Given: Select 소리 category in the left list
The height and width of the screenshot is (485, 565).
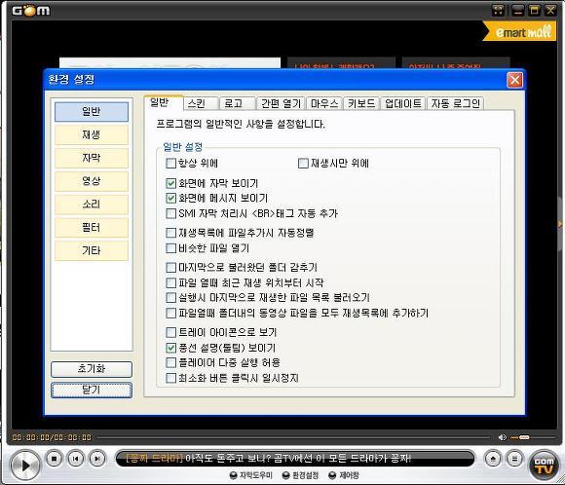Looking at the screenshot, I should [92, 204].
